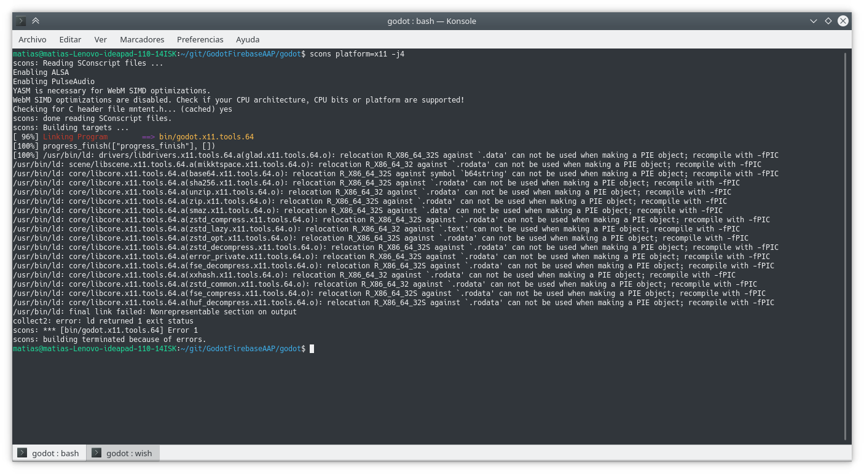Click the Konsole icon on the godot : wish tab

click(96, 453)
